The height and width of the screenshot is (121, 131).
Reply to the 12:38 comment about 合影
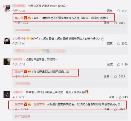pyautogui.click(x=111, y=97)
